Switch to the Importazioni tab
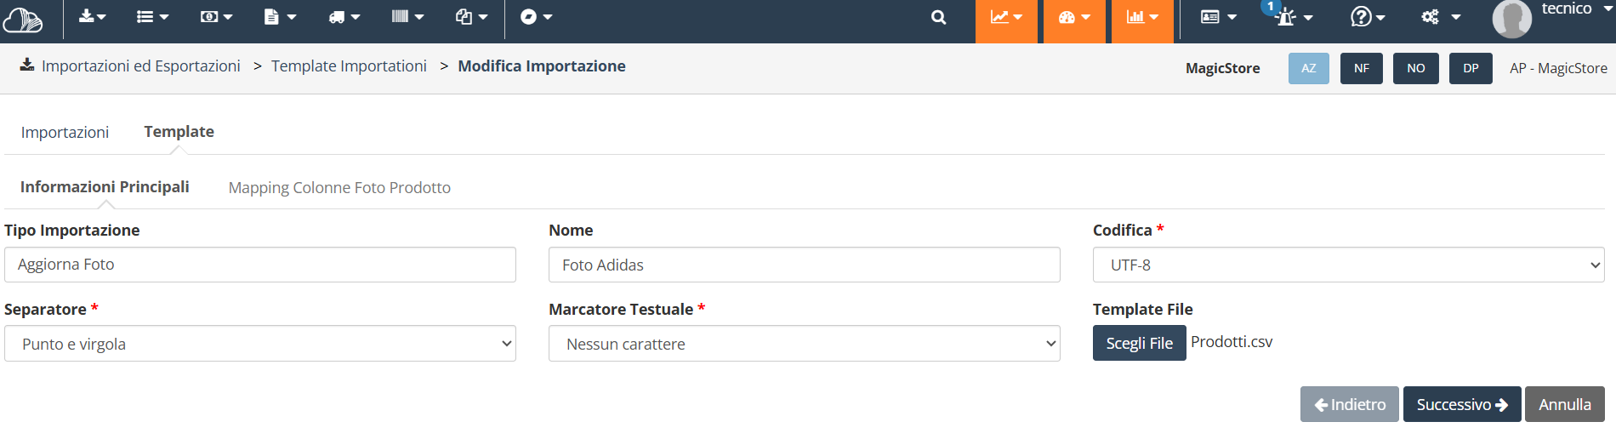The height and width of the screenshot is (439, 1616). [x=65, y=132]
